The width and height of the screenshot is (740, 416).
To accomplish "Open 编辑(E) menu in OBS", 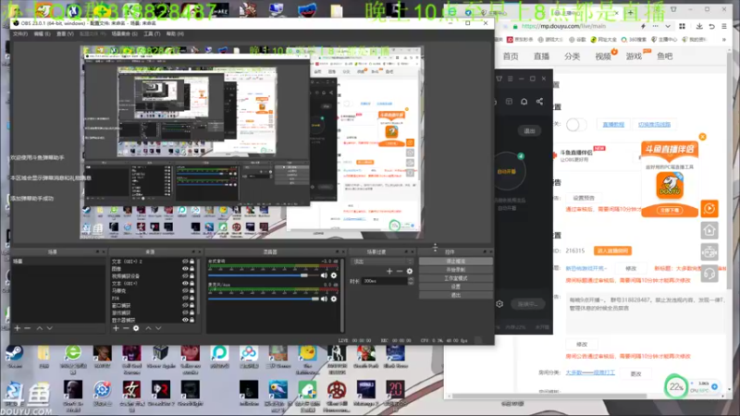I will (42, 34).
